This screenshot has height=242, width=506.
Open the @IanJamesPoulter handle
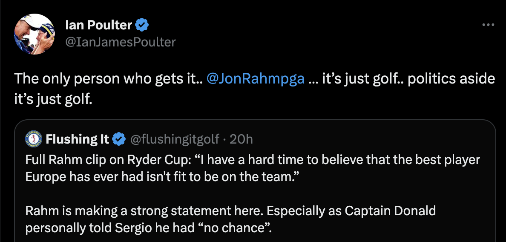tap(121, 42)
